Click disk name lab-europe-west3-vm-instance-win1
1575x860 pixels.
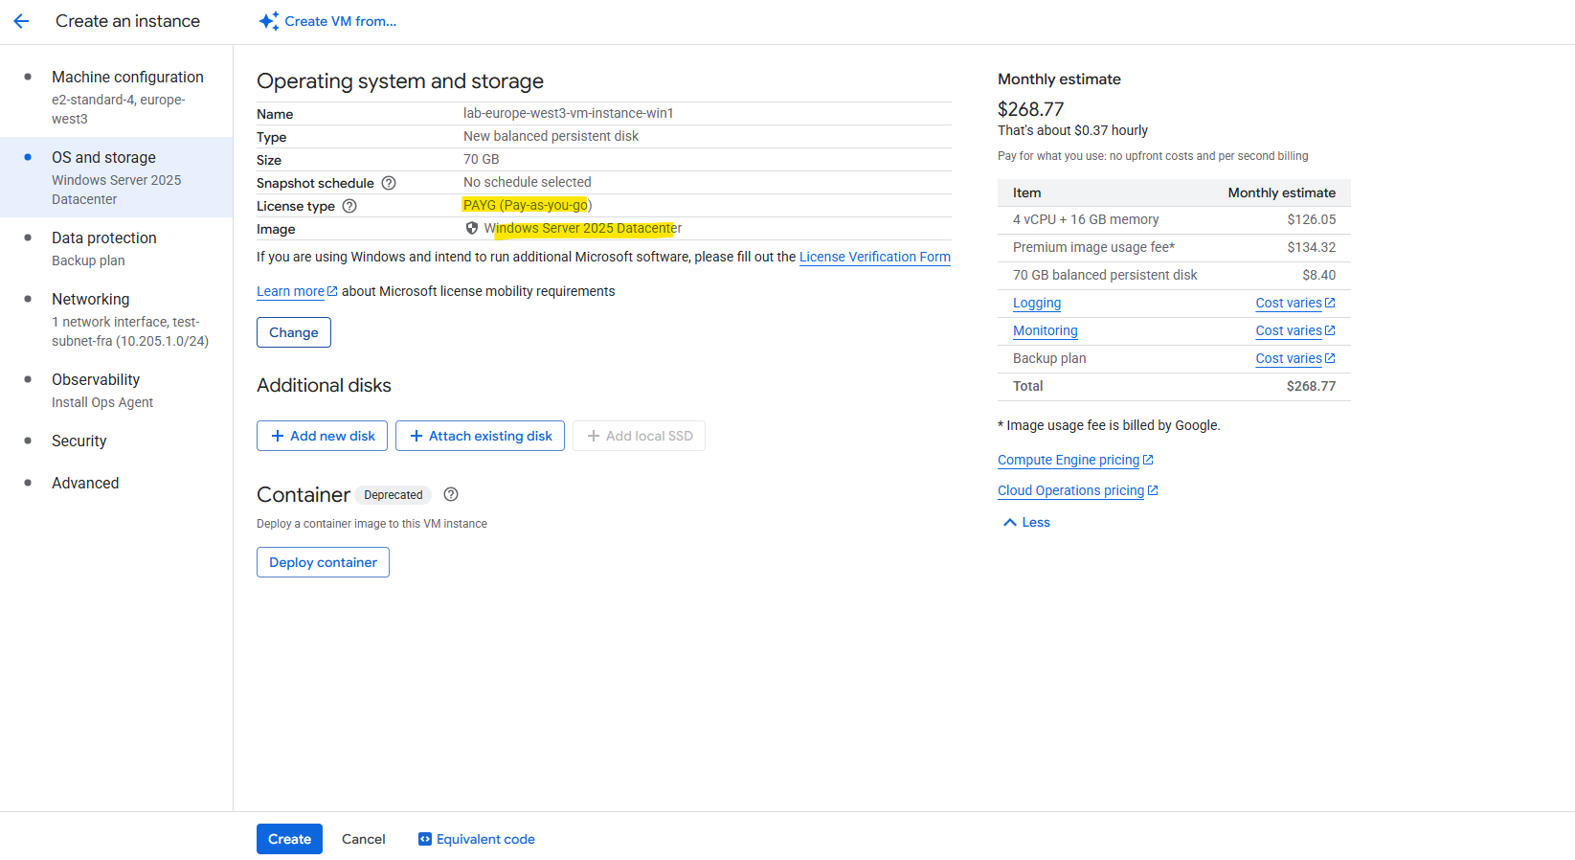tap(569, 113)
